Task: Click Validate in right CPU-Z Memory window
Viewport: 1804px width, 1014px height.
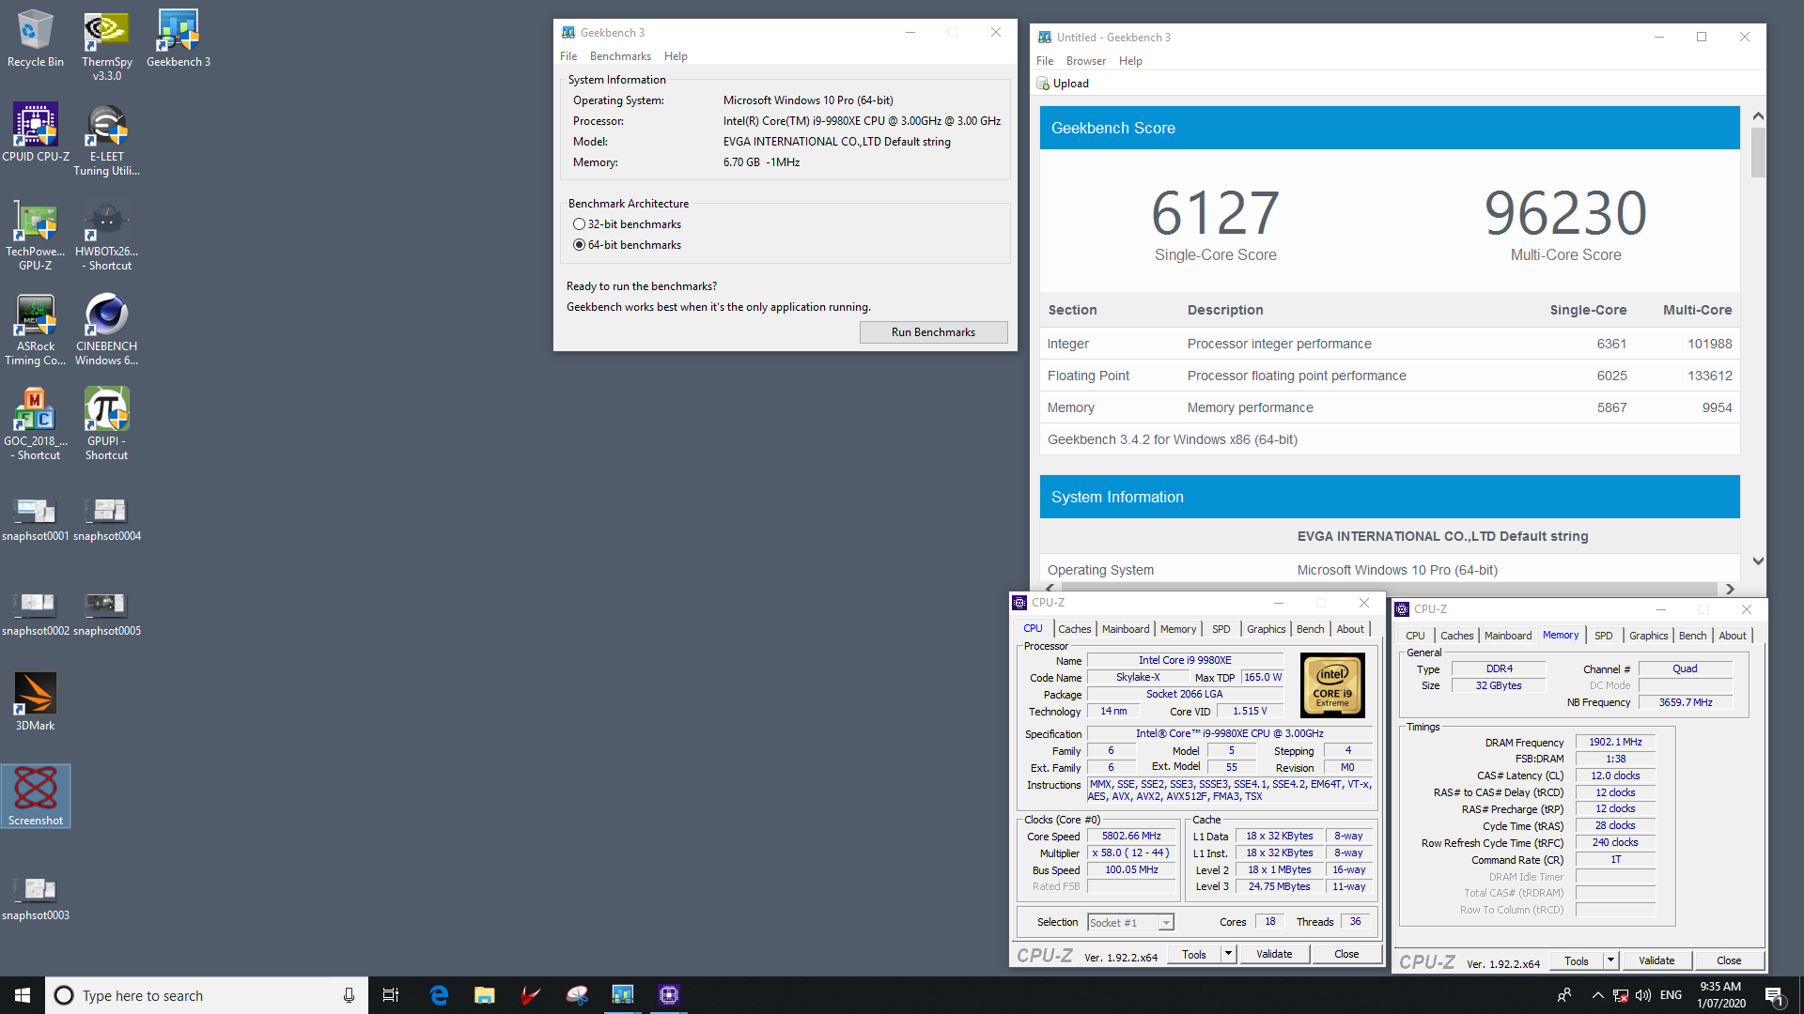Action: point(1656,960)
